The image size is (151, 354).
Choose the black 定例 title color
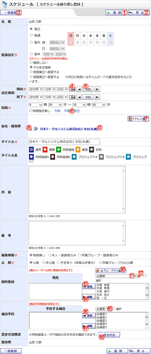click(x=92, y=149)
